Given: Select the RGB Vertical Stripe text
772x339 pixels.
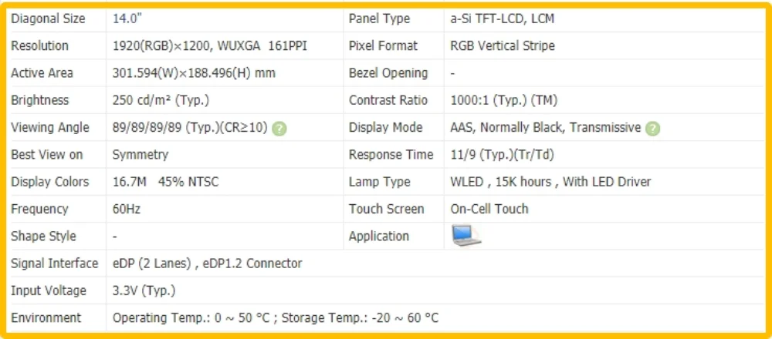Looking at the screenshot, I should click(x=502, y=45).
